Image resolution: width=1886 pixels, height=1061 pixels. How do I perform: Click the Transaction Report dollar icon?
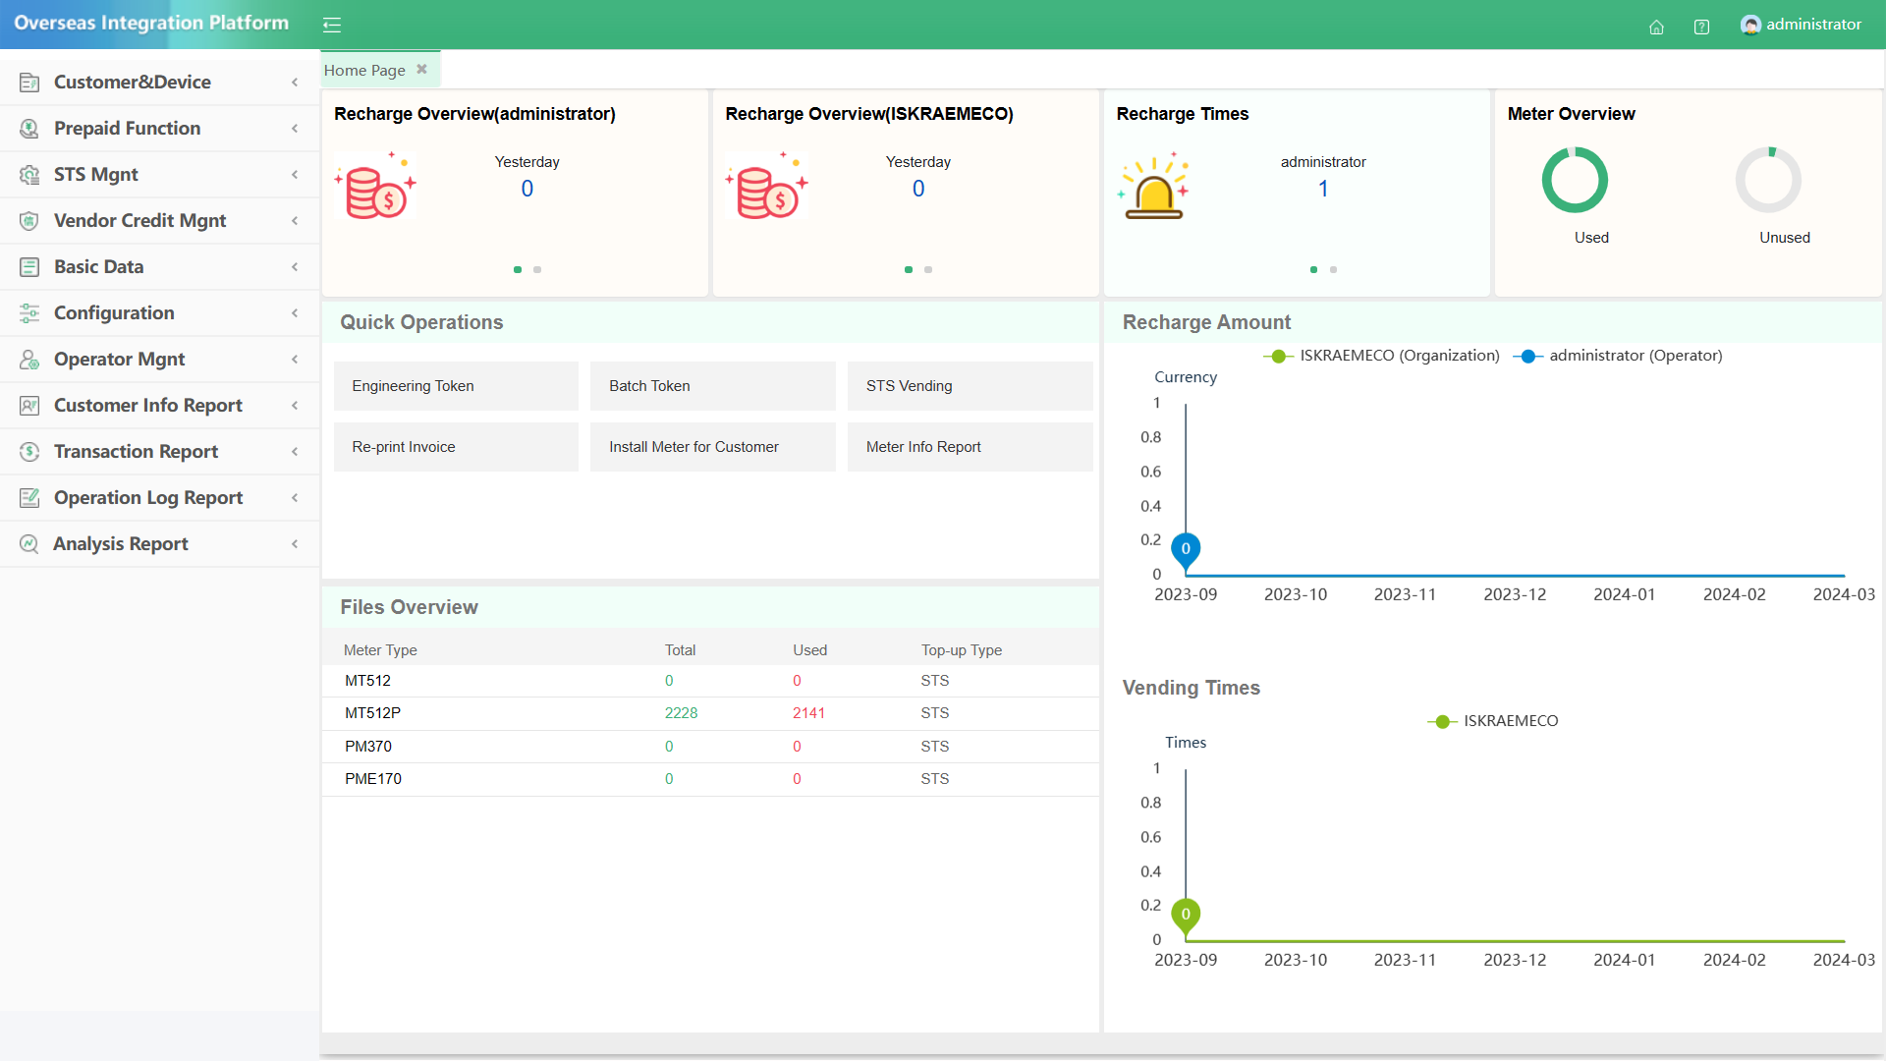tap(29, 452)
